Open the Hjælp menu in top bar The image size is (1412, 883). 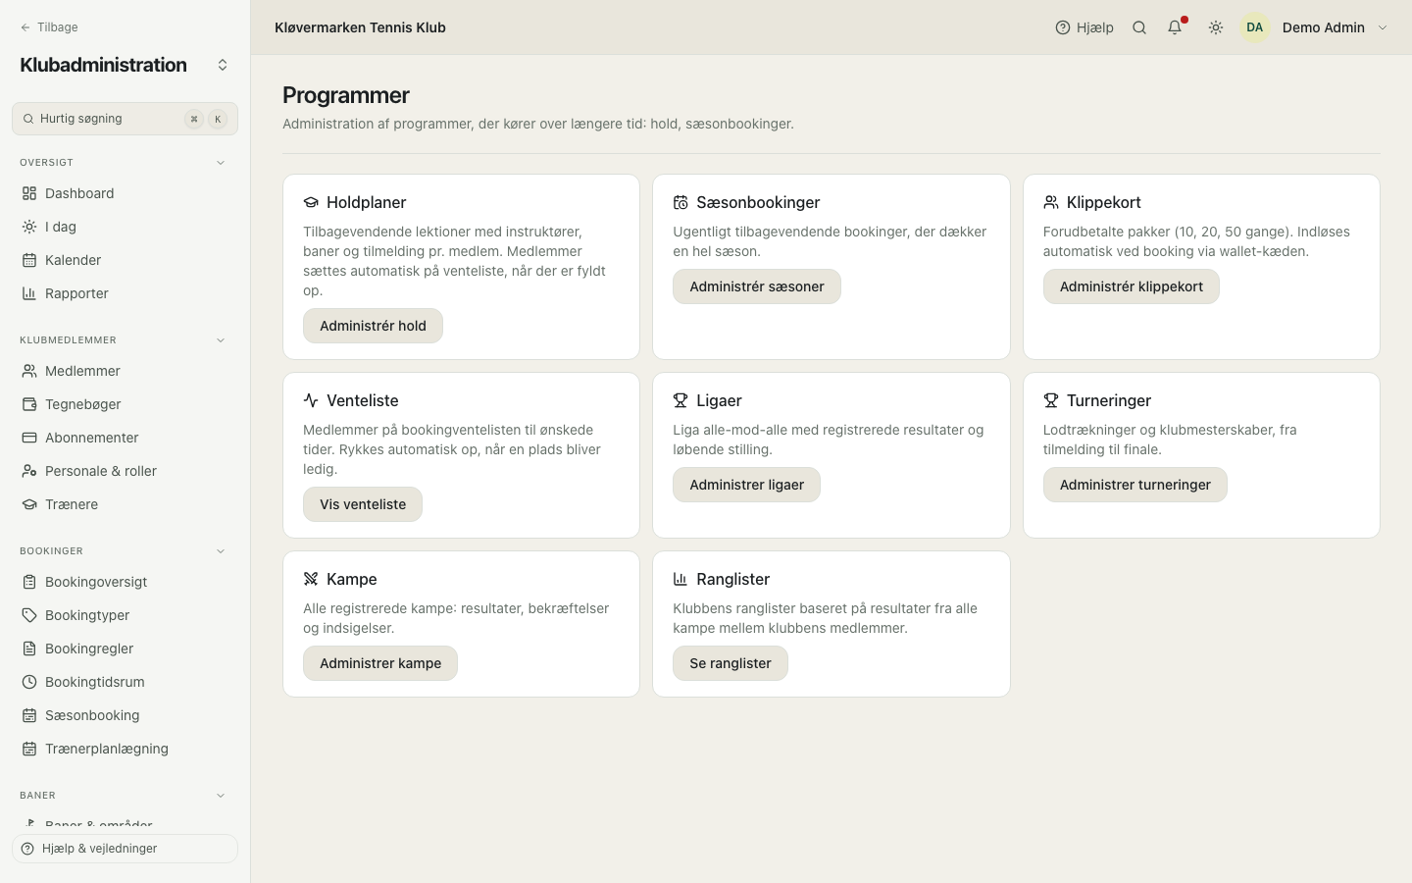coord(1084,27)
